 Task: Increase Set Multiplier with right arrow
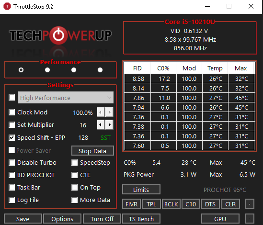(x=109, y=124)
